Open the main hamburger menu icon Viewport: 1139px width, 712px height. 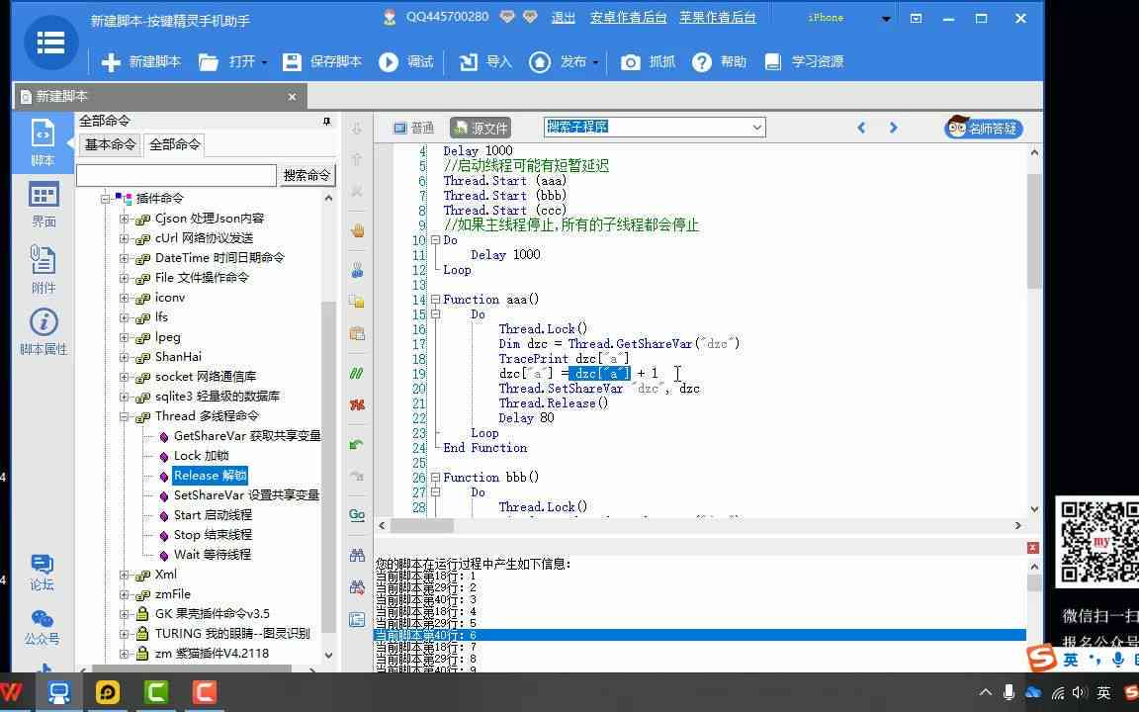50,43
